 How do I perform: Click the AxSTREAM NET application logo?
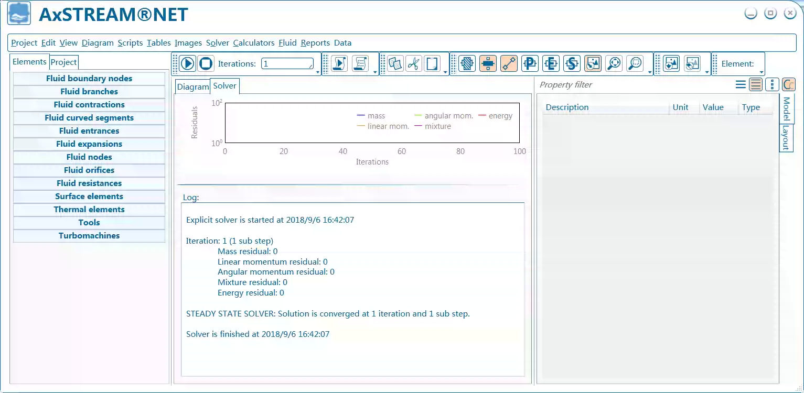19,14
